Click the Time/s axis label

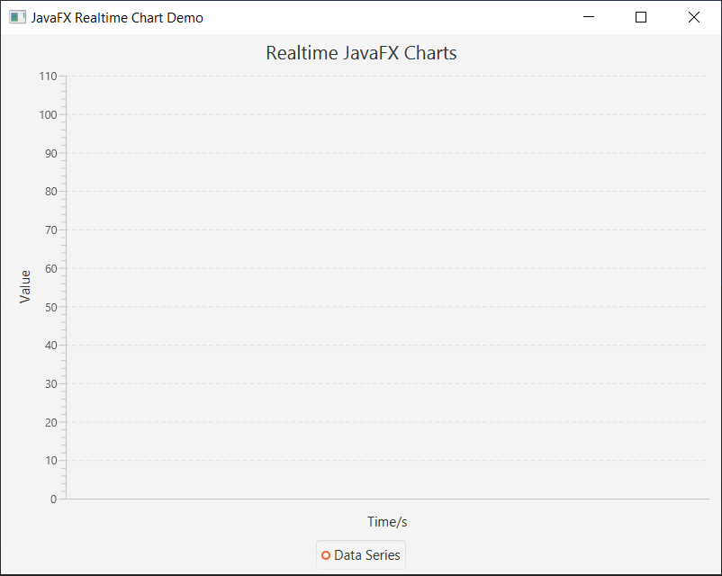pyautogui.click(x=387, y=522)
